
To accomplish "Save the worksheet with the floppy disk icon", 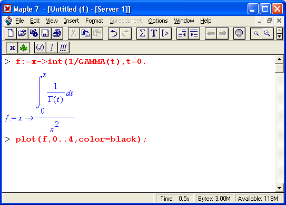I will click(45, 33).
